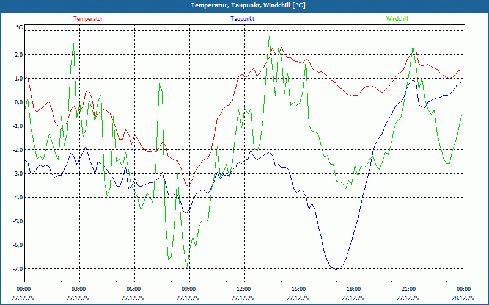The image size is (489, 305).
Task: Click the 18:00 time axis label
Action: [x=353, y=289]
